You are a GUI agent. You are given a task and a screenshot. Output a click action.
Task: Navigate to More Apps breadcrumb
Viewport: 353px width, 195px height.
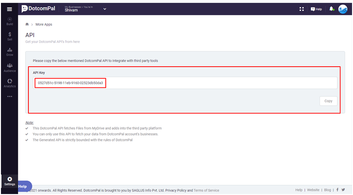point(44,24)
